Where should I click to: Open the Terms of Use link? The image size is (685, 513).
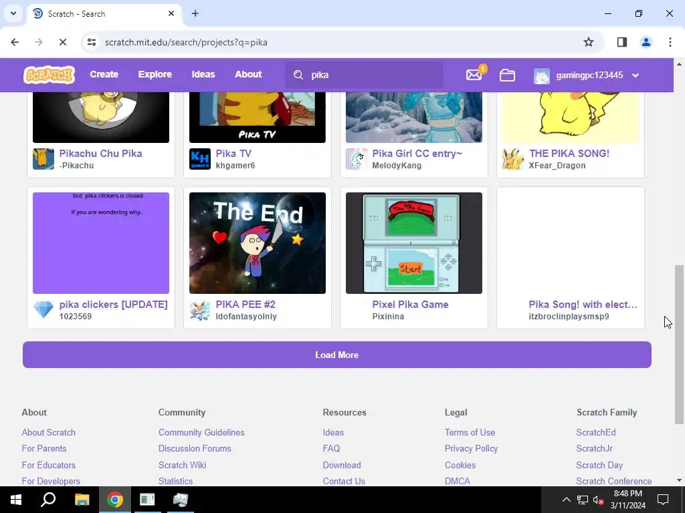coord(470,432)
